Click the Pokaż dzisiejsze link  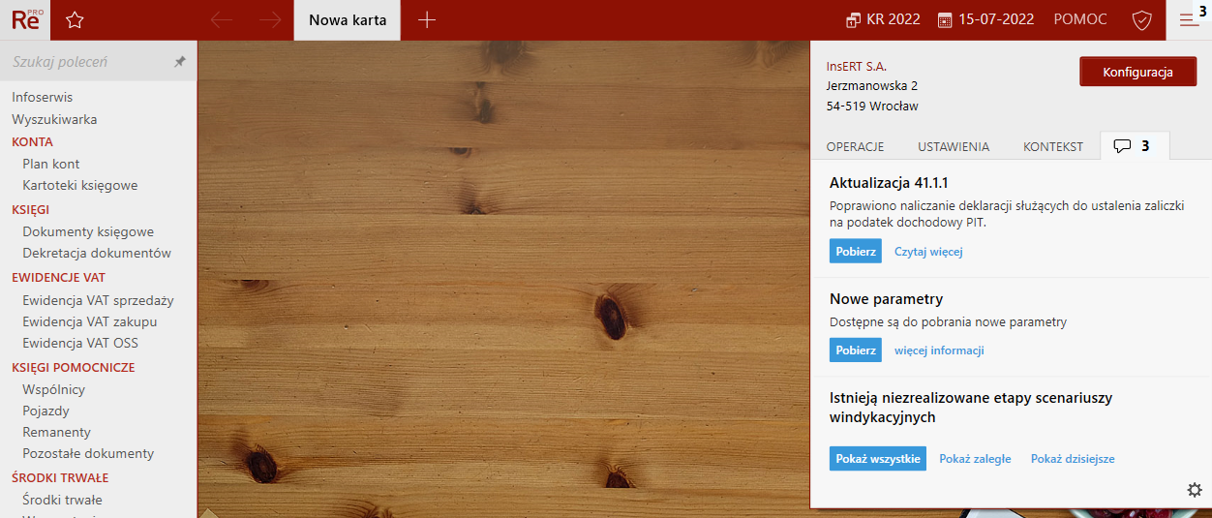[x=1073, y=459]
